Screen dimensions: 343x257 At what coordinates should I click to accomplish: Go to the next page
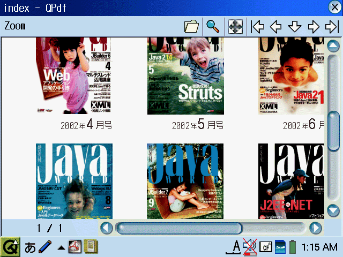click(314, 27)
